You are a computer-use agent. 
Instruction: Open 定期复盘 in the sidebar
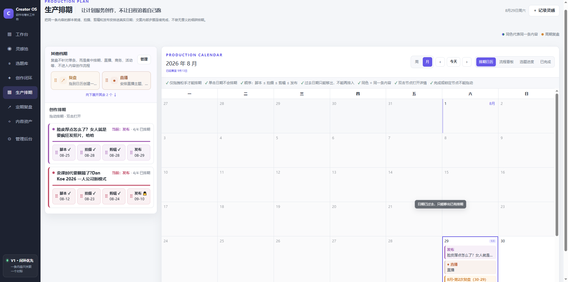pos(20,107)
